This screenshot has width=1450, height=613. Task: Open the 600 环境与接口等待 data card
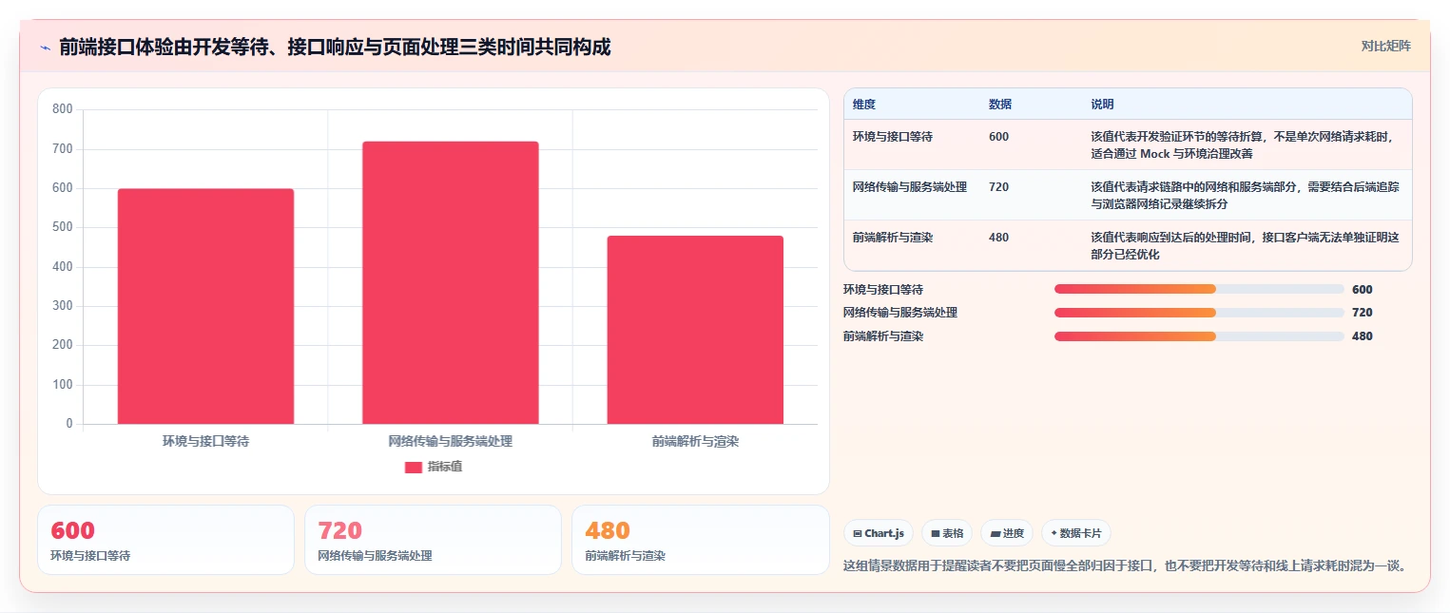coord(165,540)
